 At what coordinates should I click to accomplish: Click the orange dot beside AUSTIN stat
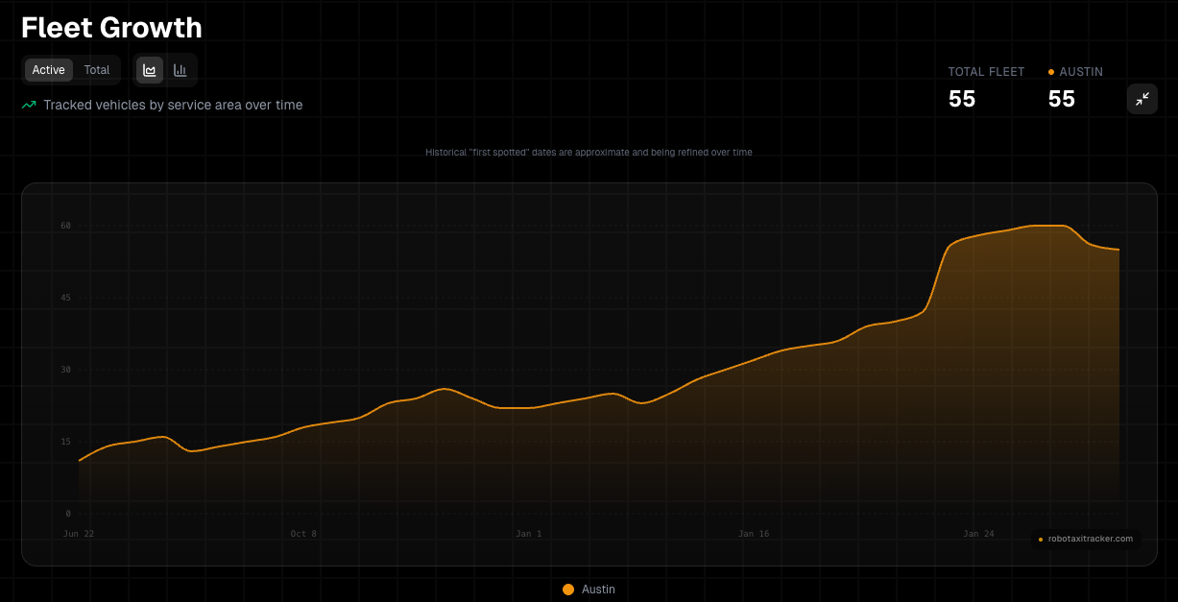1051,72
